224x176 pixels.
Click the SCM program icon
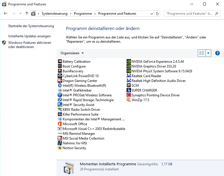(129, 85)
